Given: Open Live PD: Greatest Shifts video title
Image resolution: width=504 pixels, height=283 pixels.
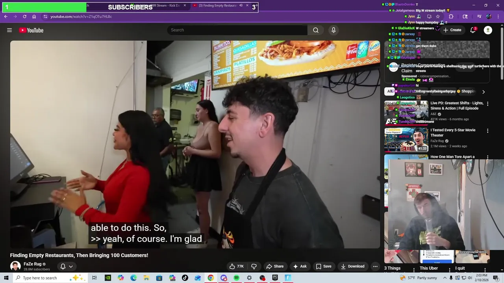Looking at the screenshot, I should [x=457, y=106].
